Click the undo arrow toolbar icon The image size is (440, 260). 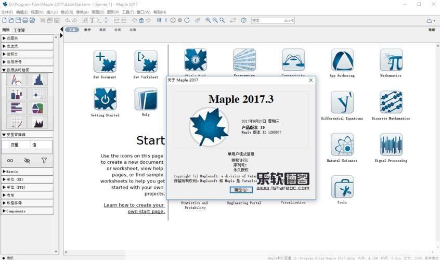[x=67, y=20]
